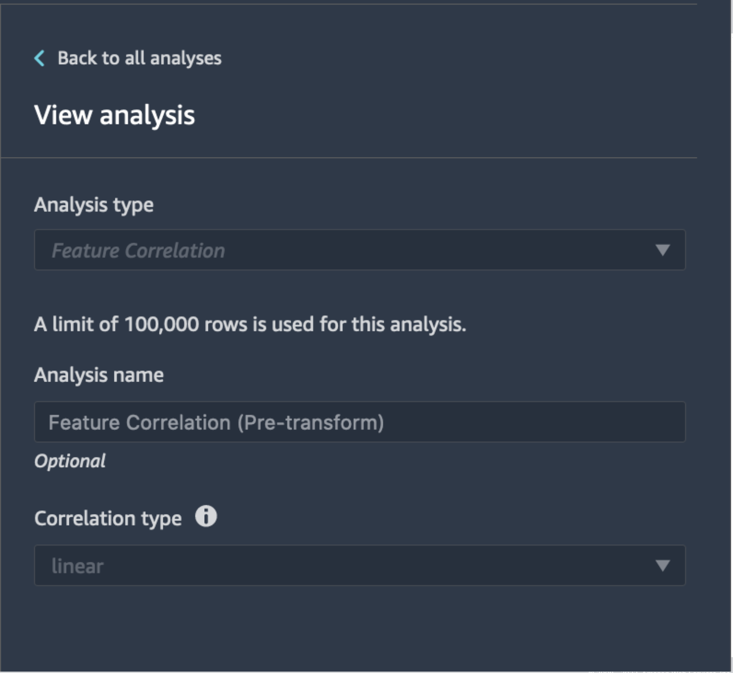Open the Correlation type info icon
Screen dimensions: 733x673
click(206, 516)
